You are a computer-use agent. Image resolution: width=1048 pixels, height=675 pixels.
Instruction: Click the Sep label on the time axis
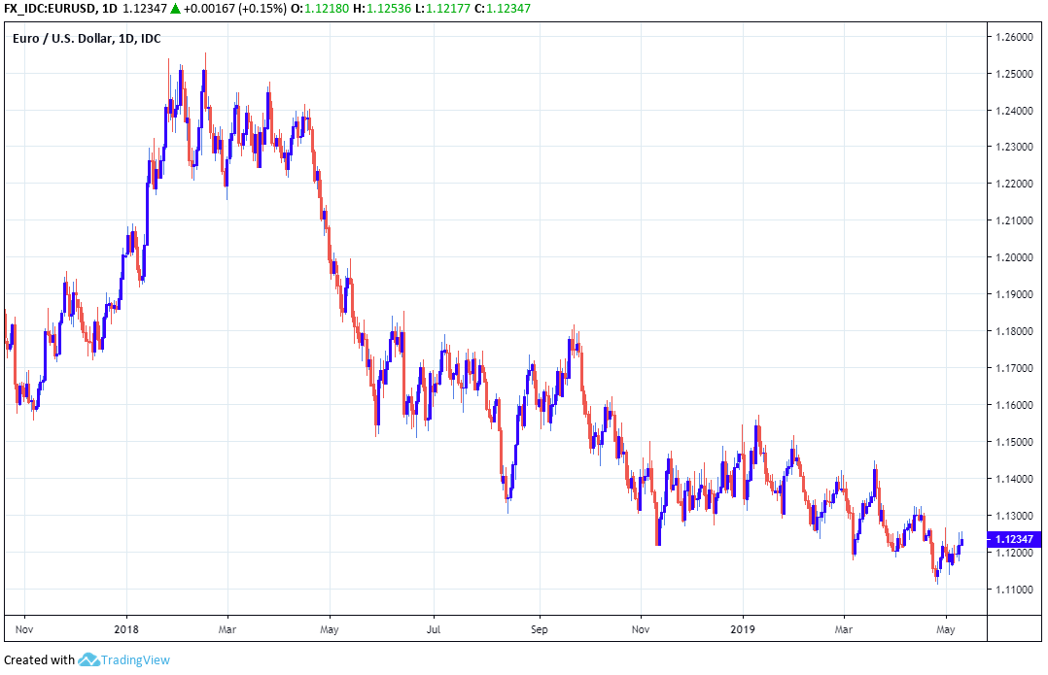tap(540, 629)
